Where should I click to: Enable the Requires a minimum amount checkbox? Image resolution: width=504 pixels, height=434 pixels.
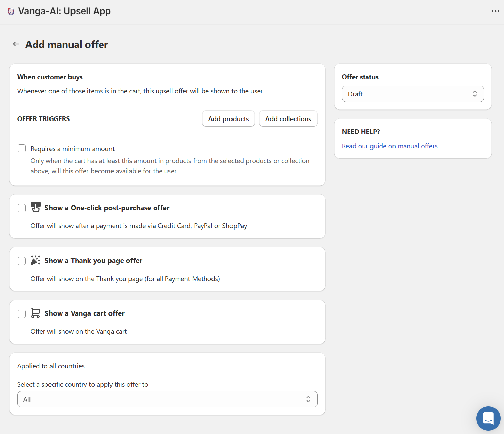coord(22,149)
